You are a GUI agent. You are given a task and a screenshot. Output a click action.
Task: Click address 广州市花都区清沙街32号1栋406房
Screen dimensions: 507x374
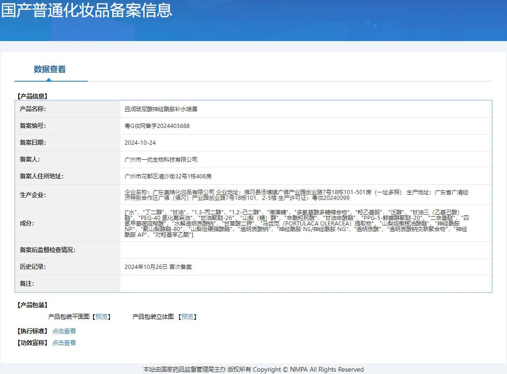(168, 176)
